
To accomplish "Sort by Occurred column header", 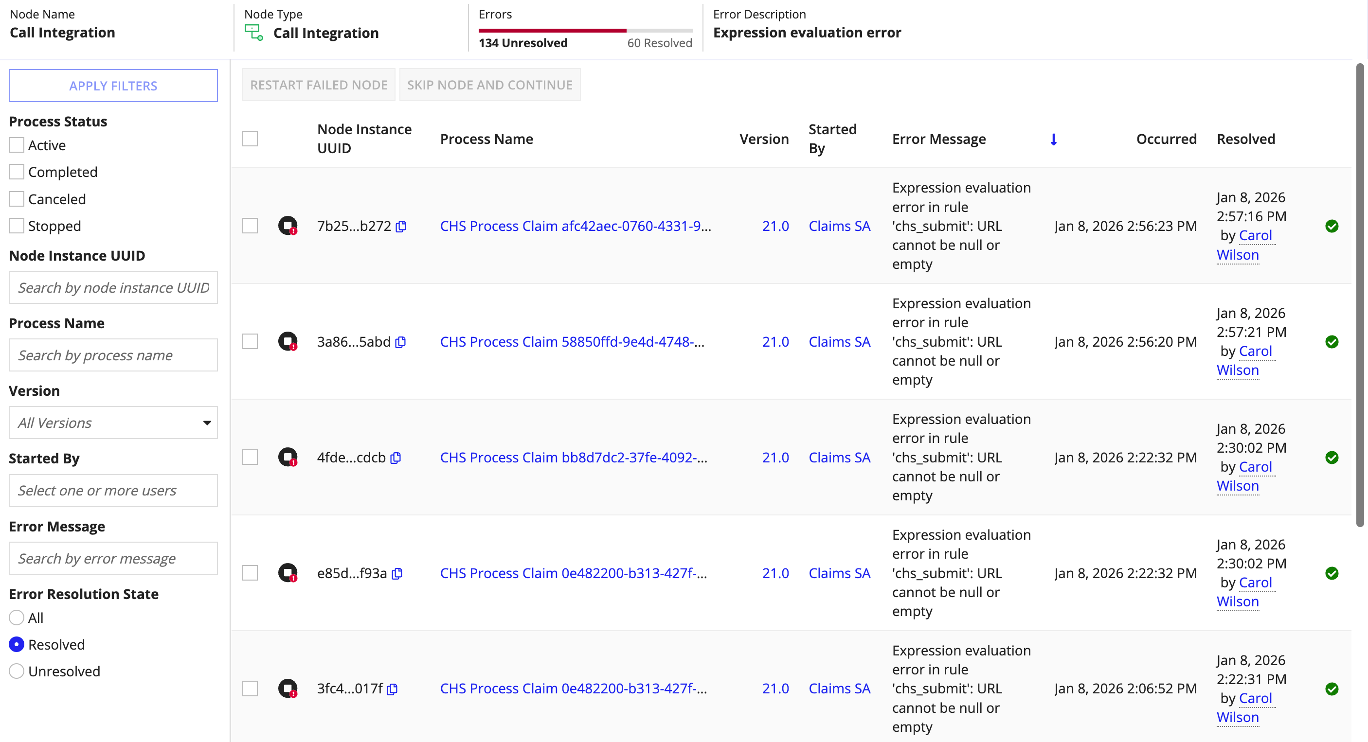I will 1166,139.
